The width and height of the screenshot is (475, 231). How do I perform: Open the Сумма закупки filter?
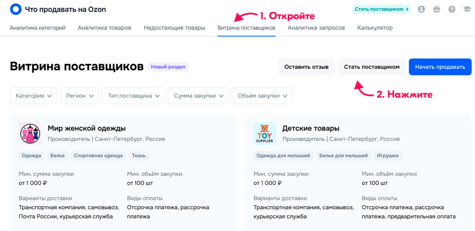198,96
